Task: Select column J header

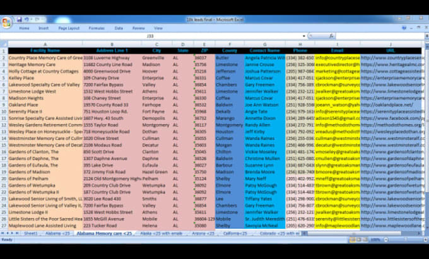Action: click(391, 44)
